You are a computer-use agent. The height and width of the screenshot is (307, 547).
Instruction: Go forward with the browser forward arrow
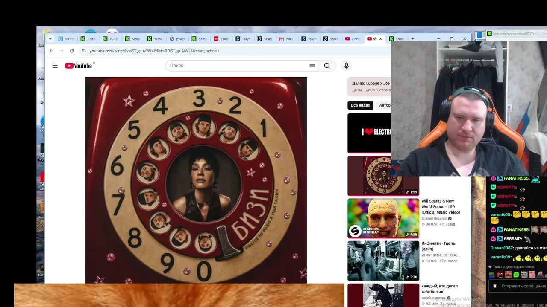(62, 51)
